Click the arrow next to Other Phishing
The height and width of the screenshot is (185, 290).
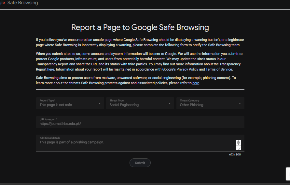click(240, 103)
